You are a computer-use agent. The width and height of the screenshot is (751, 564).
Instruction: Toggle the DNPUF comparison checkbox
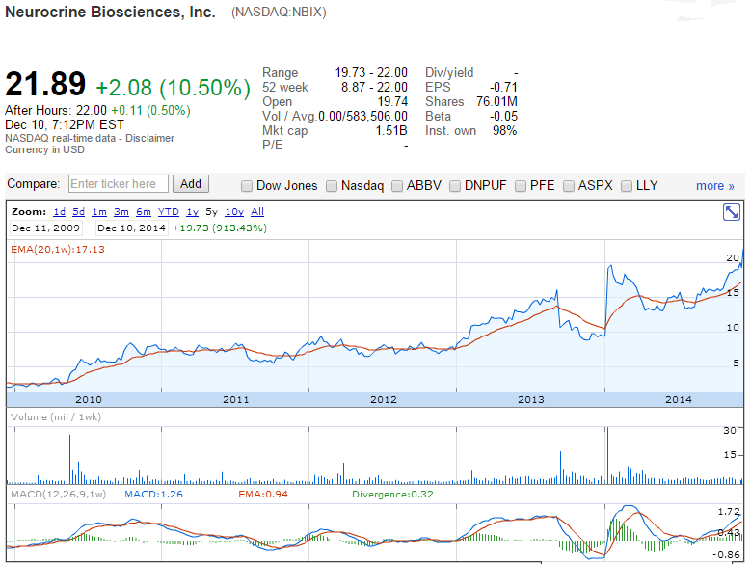tap(455, 186)
